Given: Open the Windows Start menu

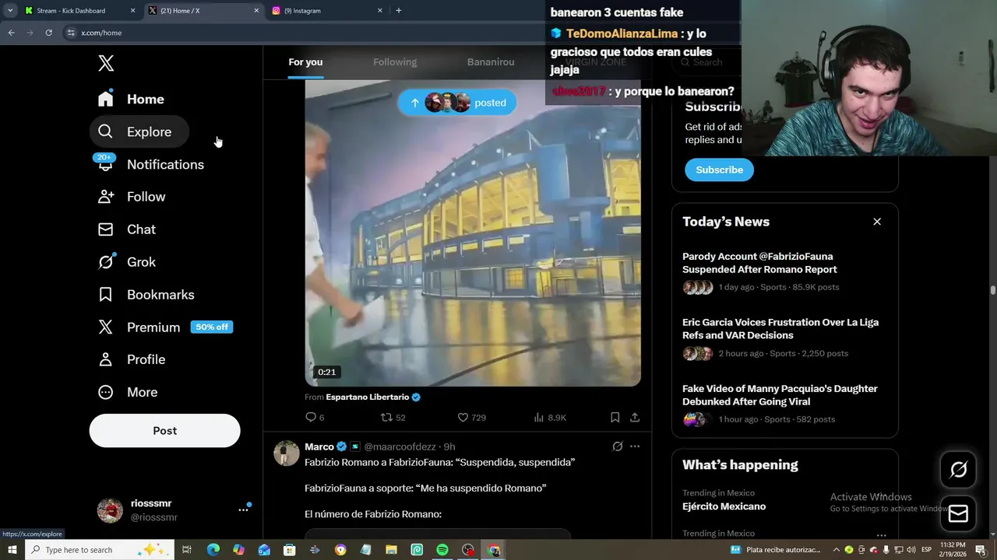Looking at the screenshot, I should coord(12,550).
